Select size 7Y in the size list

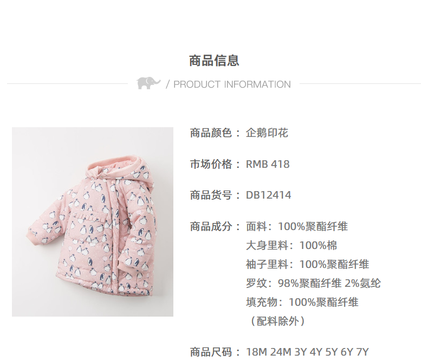(x=362, y=352)
